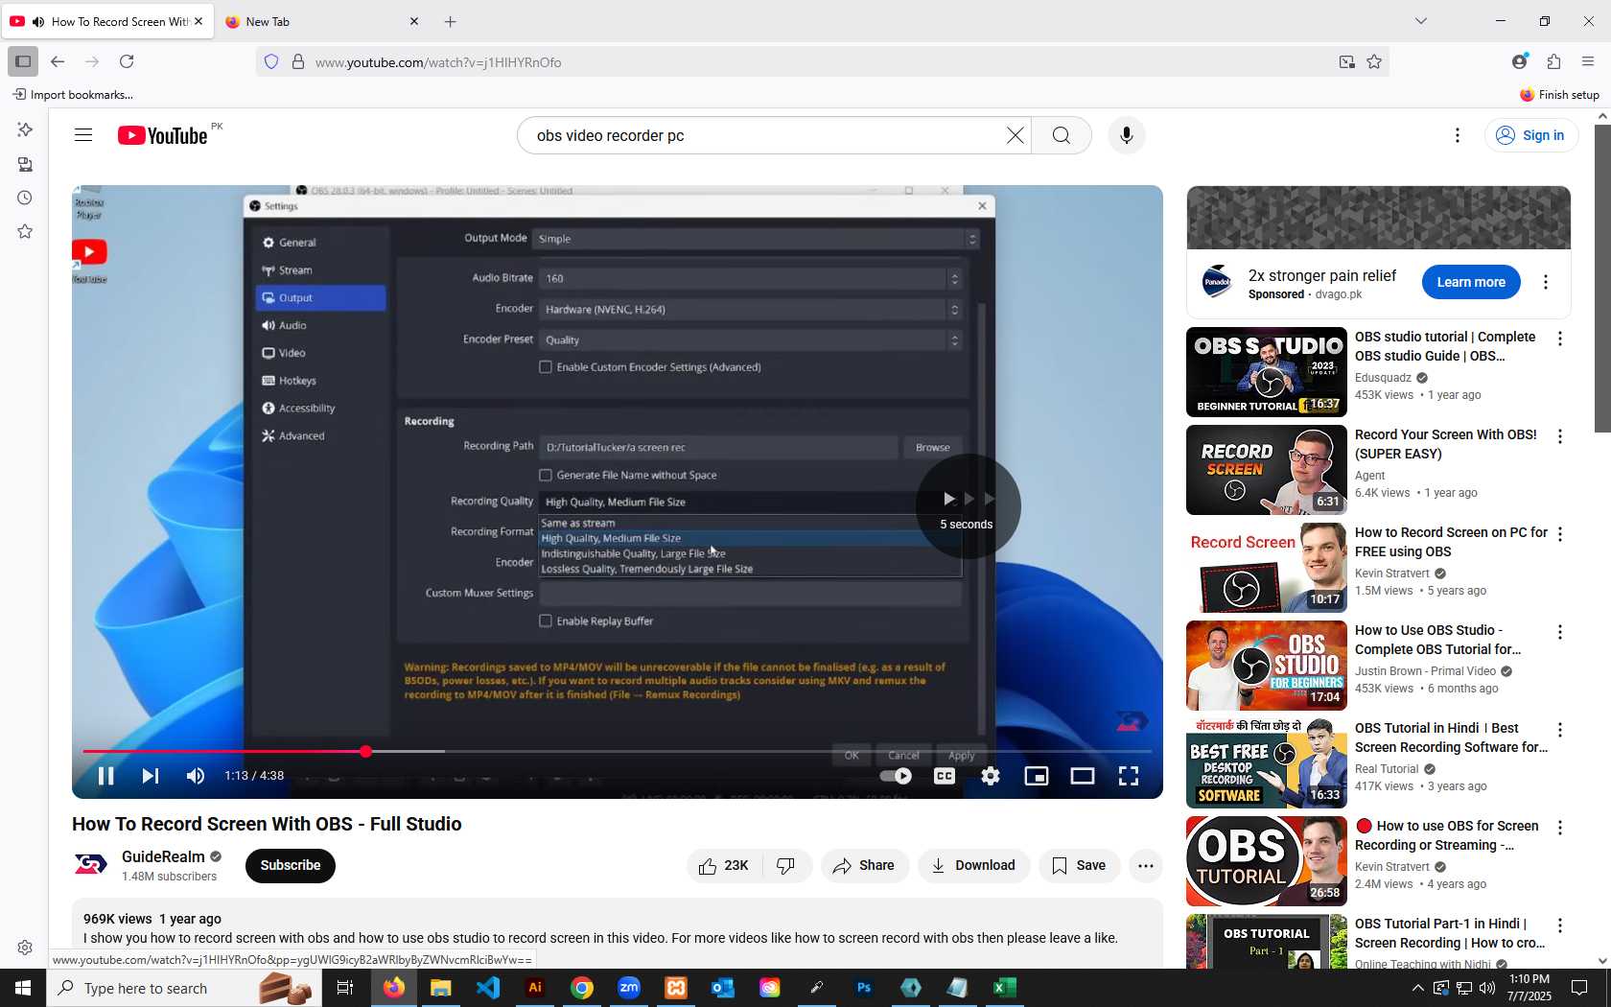Click GuideRealm channel avatar
Screen dimensions: 1611x1007
[91, 865]
